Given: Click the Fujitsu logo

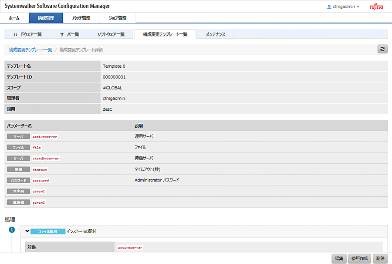Looking at the screenshot, I should (x=376, y=7).
